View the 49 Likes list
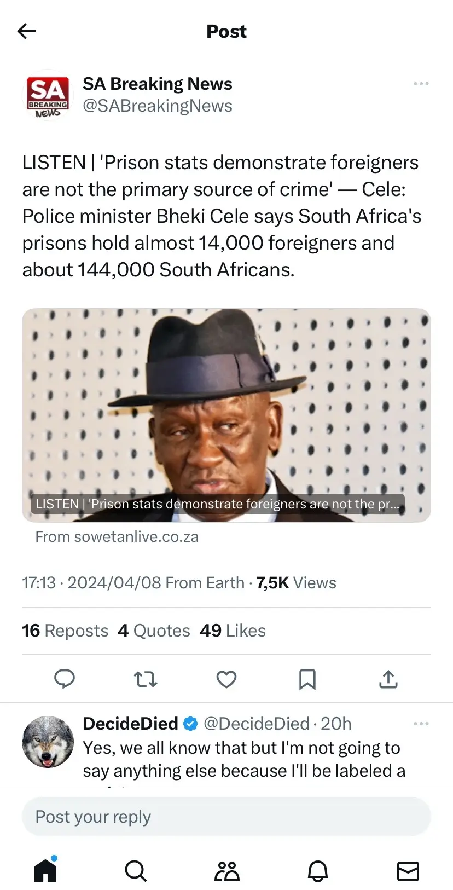 point(233,631)
